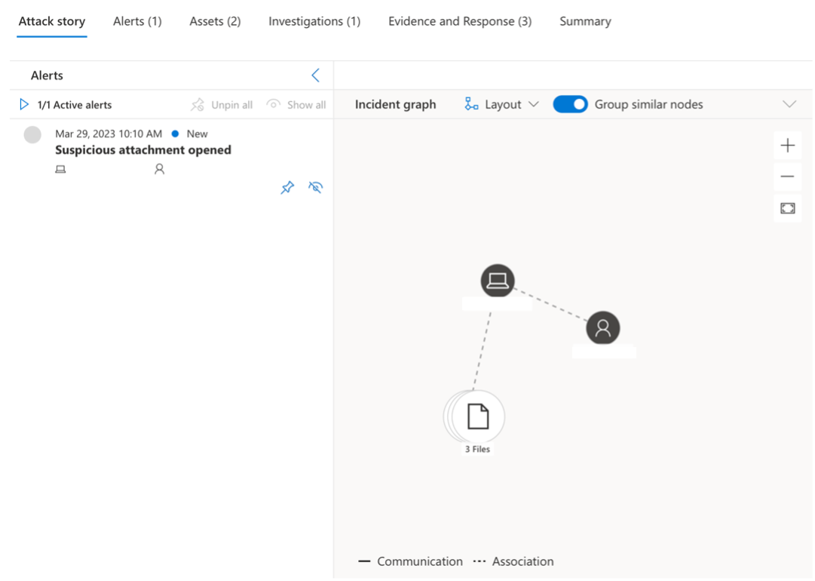Open the Layout dropdown
815x581 pixels.
point(501,105)
